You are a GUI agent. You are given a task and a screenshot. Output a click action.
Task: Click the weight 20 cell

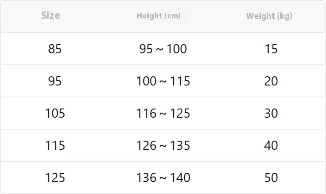point(271,81)
